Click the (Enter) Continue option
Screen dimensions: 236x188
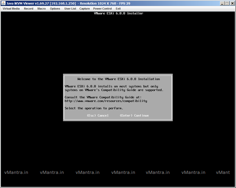click(x=134, y=116)
